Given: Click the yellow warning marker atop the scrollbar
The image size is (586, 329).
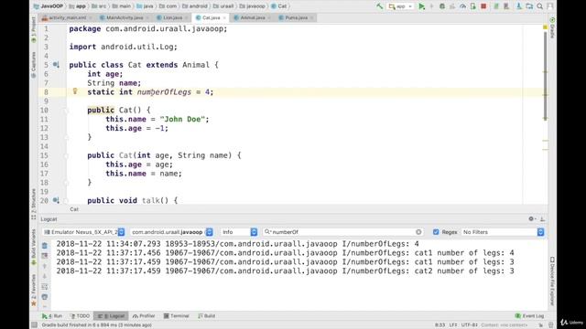Looking at the screenshot, I should pos(546,27).
